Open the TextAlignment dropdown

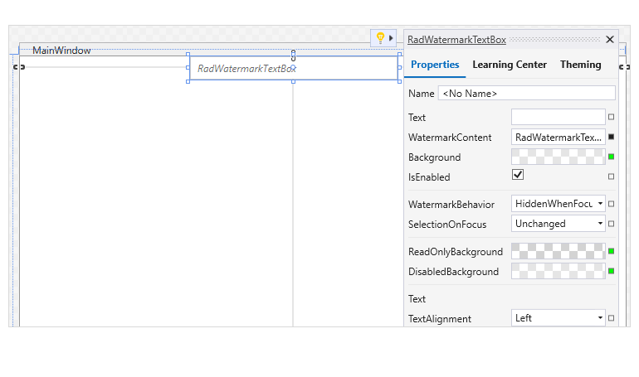point(558,318)
